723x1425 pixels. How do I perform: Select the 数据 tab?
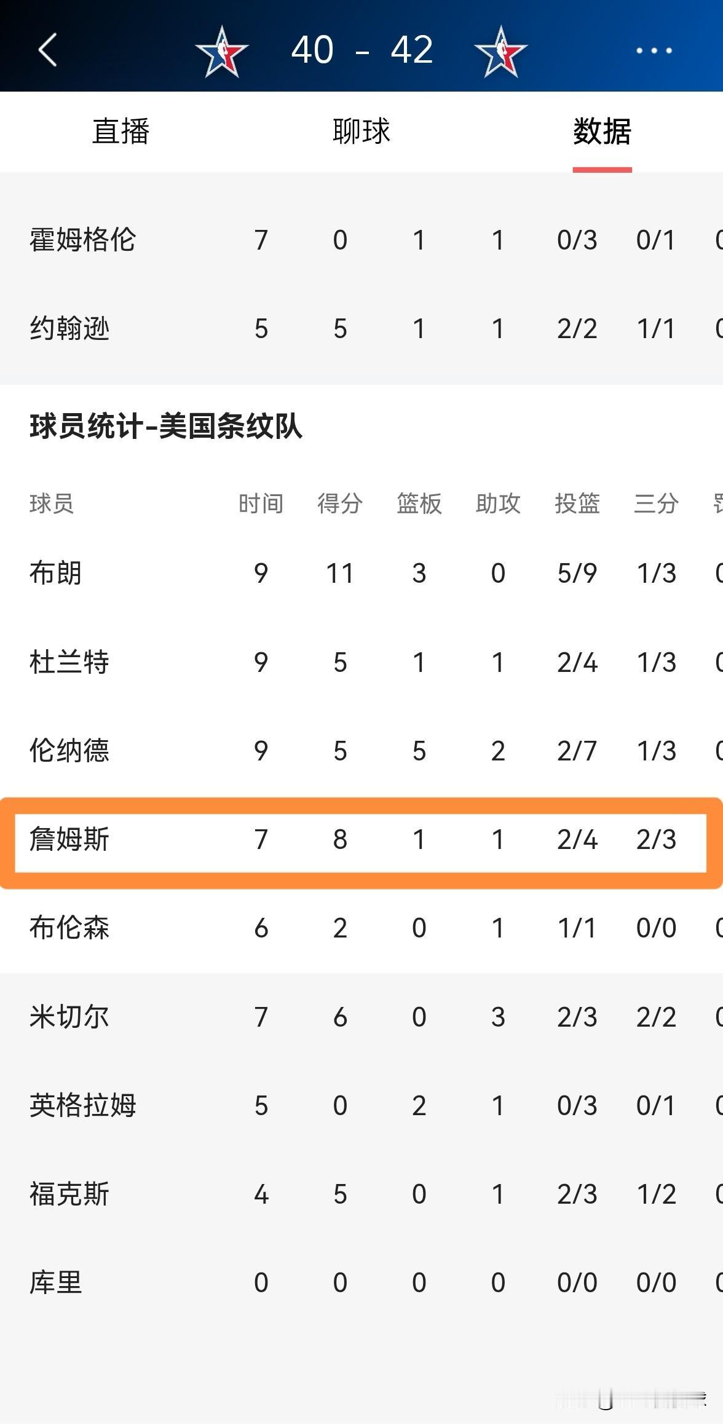click(602, 131)
